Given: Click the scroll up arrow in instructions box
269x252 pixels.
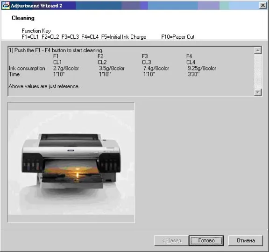Looking at the screenshot, I should coord(258,50).
